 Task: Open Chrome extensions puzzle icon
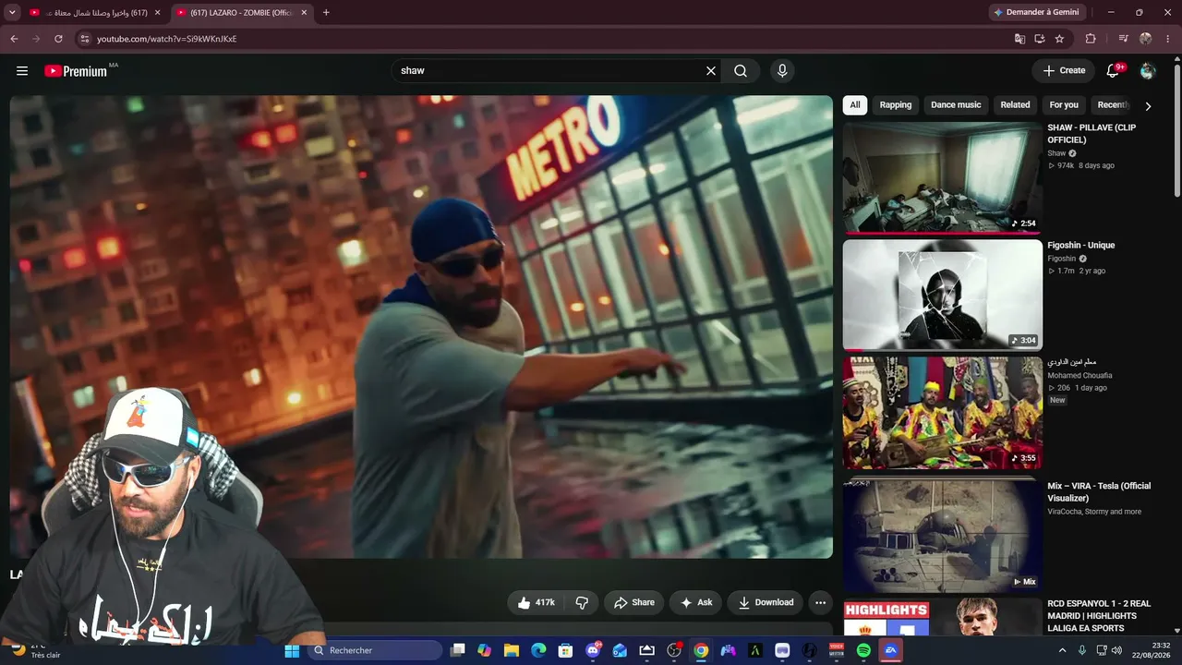(1091, 39)
